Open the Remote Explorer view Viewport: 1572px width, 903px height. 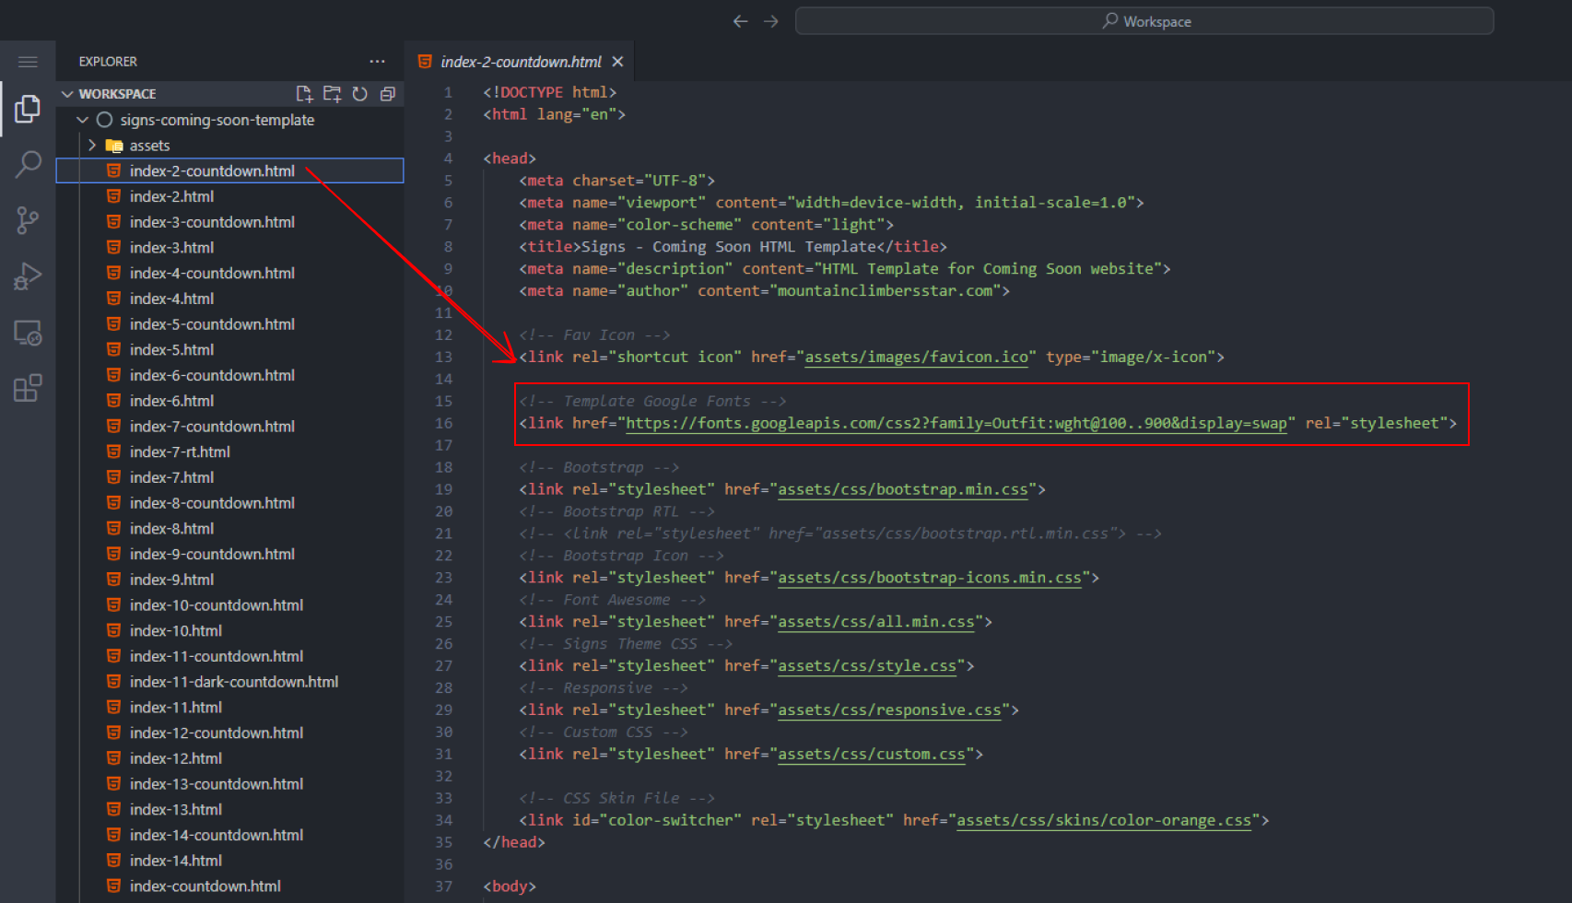[x=28, y=333]
